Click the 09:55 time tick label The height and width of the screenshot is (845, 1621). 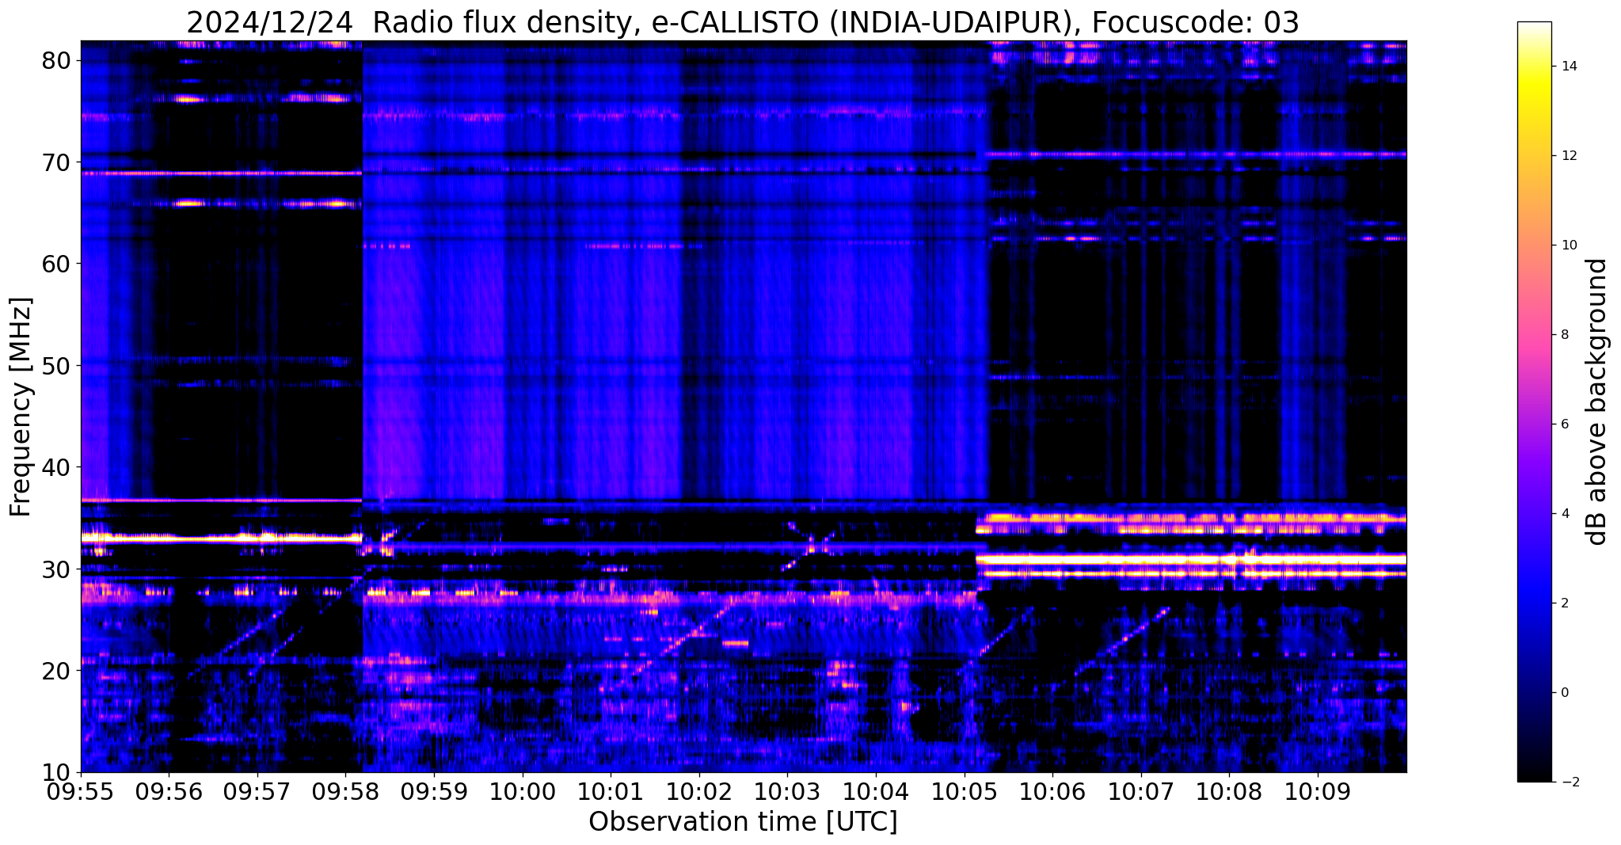tap(81, 791)
